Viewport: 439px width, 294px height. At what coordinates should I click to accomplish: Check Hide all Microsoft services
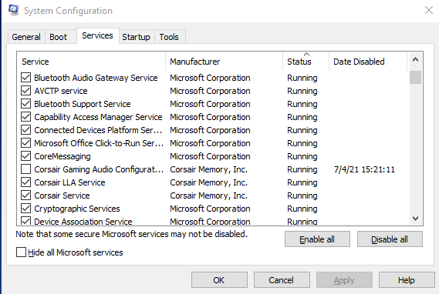(x=22, y=252)
